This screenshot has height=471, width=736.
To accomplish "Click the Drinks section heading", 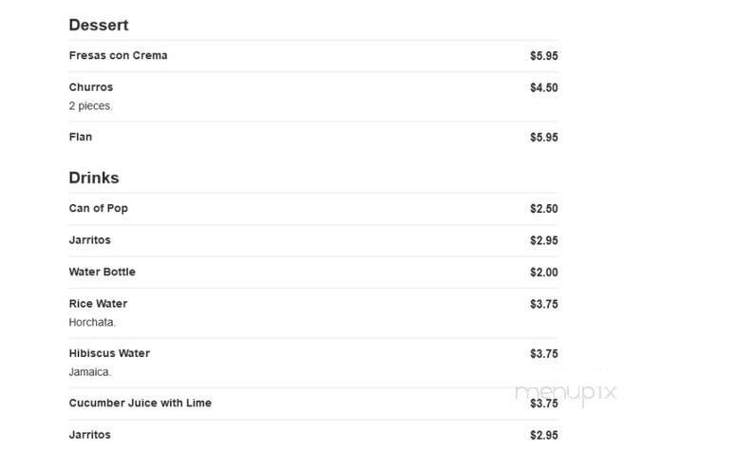I will click(x=94, y=178).
